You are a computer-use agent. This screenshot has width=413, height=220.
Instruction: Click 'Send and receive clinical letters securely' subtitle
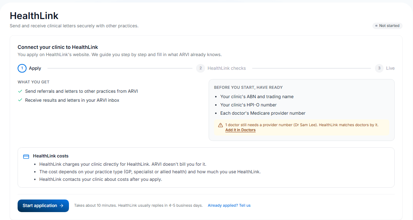[x=74, y=26]
